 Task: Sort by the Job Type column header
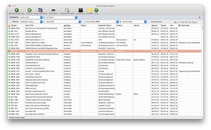tap(67, 25)
